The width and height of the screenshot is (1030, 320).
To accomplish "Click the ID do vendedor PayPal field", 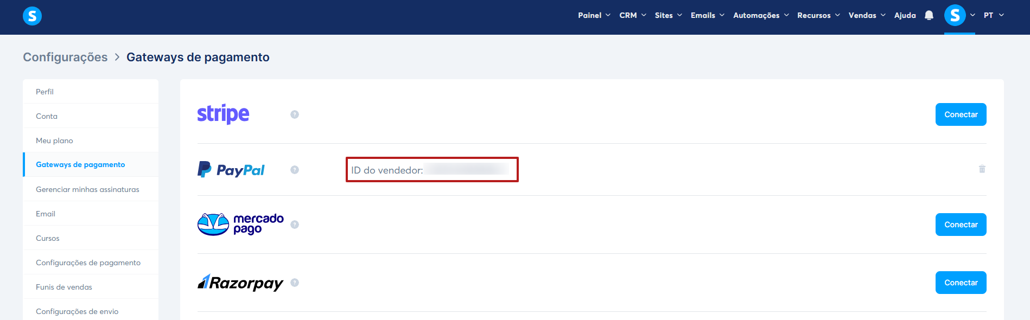I will [432, 170].
